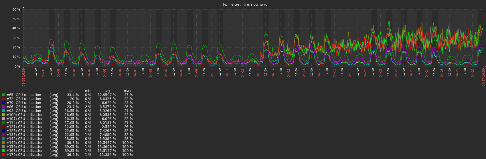Click the olive swatch for #149 CPU utilization
486x159 pixels.
pos(3,143)
